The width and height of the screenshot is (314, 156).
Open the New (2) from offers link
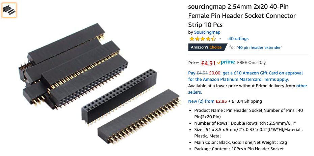pyautogui.click(x=201, y=101)
